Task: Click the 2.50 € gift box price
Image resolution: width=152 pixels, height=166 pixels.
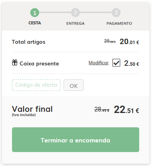Action: tap(131, 63)
